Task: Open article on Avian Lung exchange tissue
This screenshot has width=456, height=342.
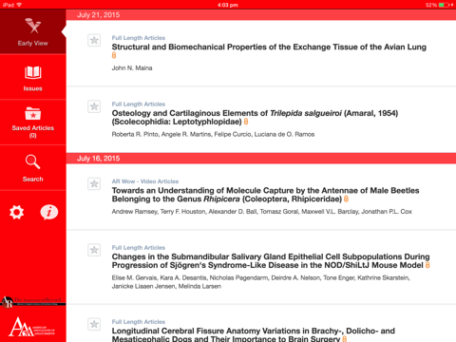Action: [x=269, y=47]
